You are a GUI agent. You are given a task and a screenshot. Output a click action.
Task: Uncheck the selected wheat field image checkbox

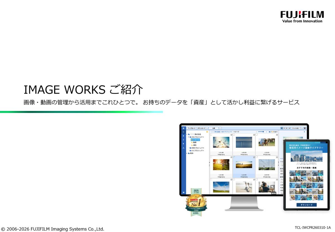pyautogui.click(x=234, y=157)
